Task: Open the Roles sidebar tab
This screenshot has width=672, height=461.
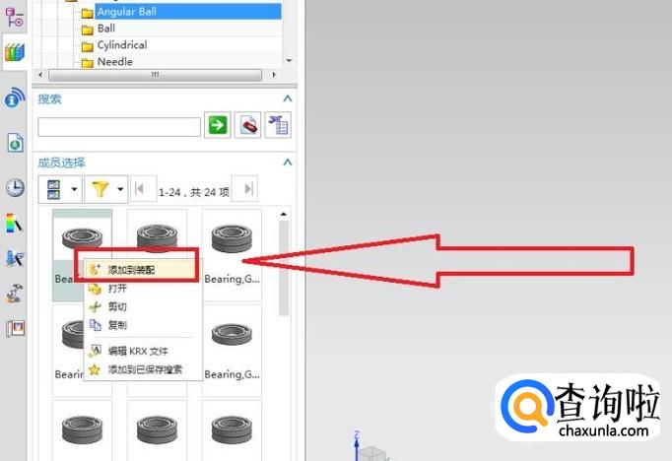Action: tap(16, 328)
